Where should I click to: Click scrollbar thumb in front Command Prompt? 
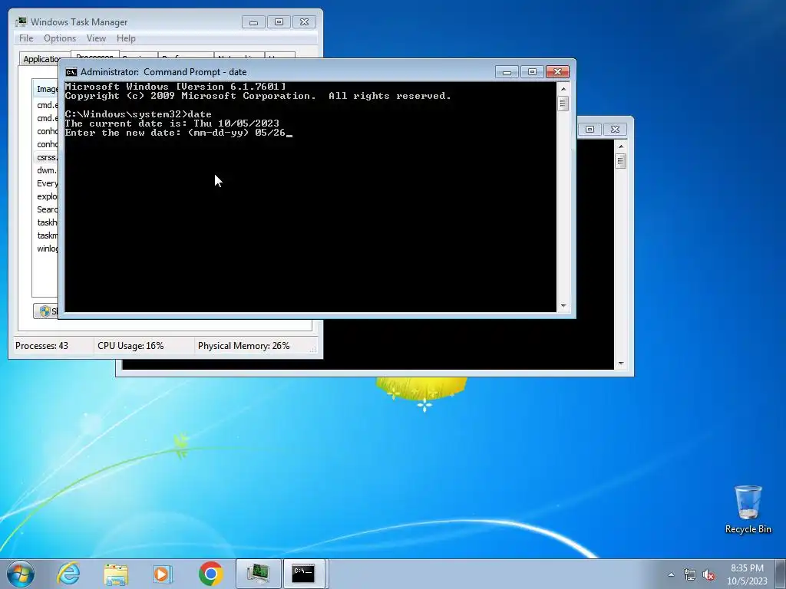coord(563,104)
